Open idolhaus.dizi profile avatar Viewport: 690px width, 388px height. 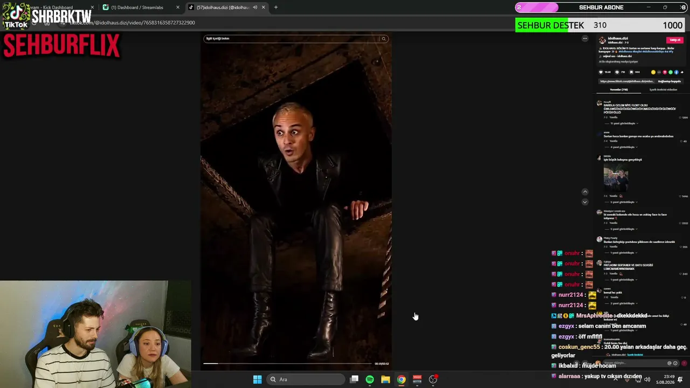point(602,40)
